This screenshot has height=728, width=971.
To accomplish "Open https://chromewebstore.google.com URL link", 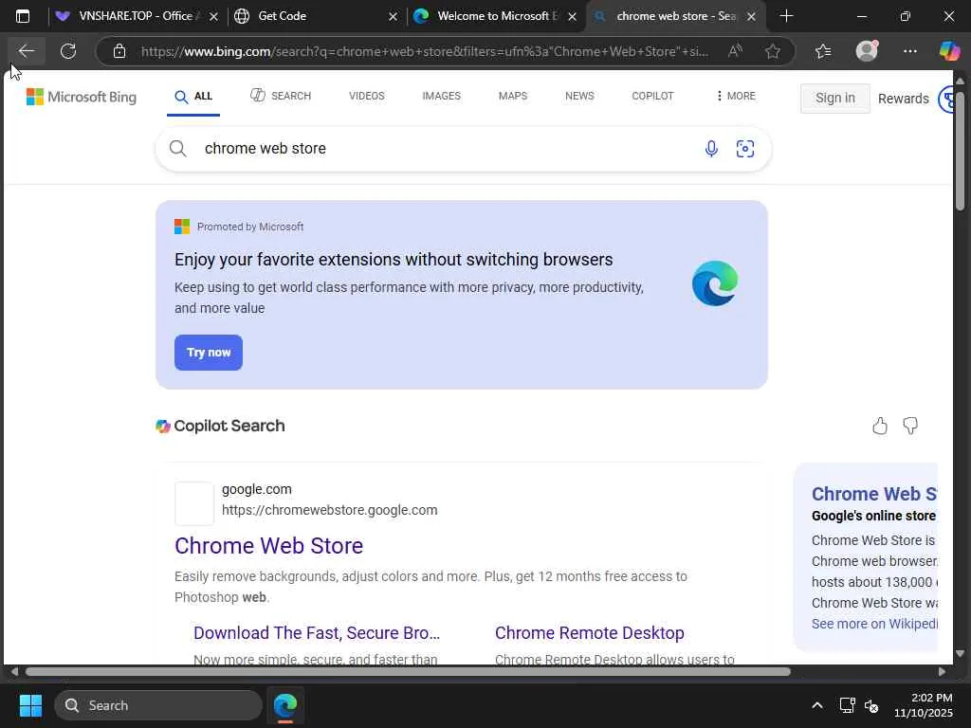I will [329, 510].
